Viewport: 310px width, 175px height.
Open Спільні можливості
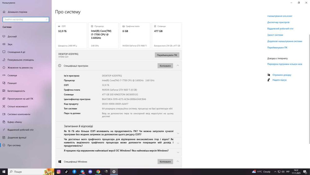(x=26, y=106)
